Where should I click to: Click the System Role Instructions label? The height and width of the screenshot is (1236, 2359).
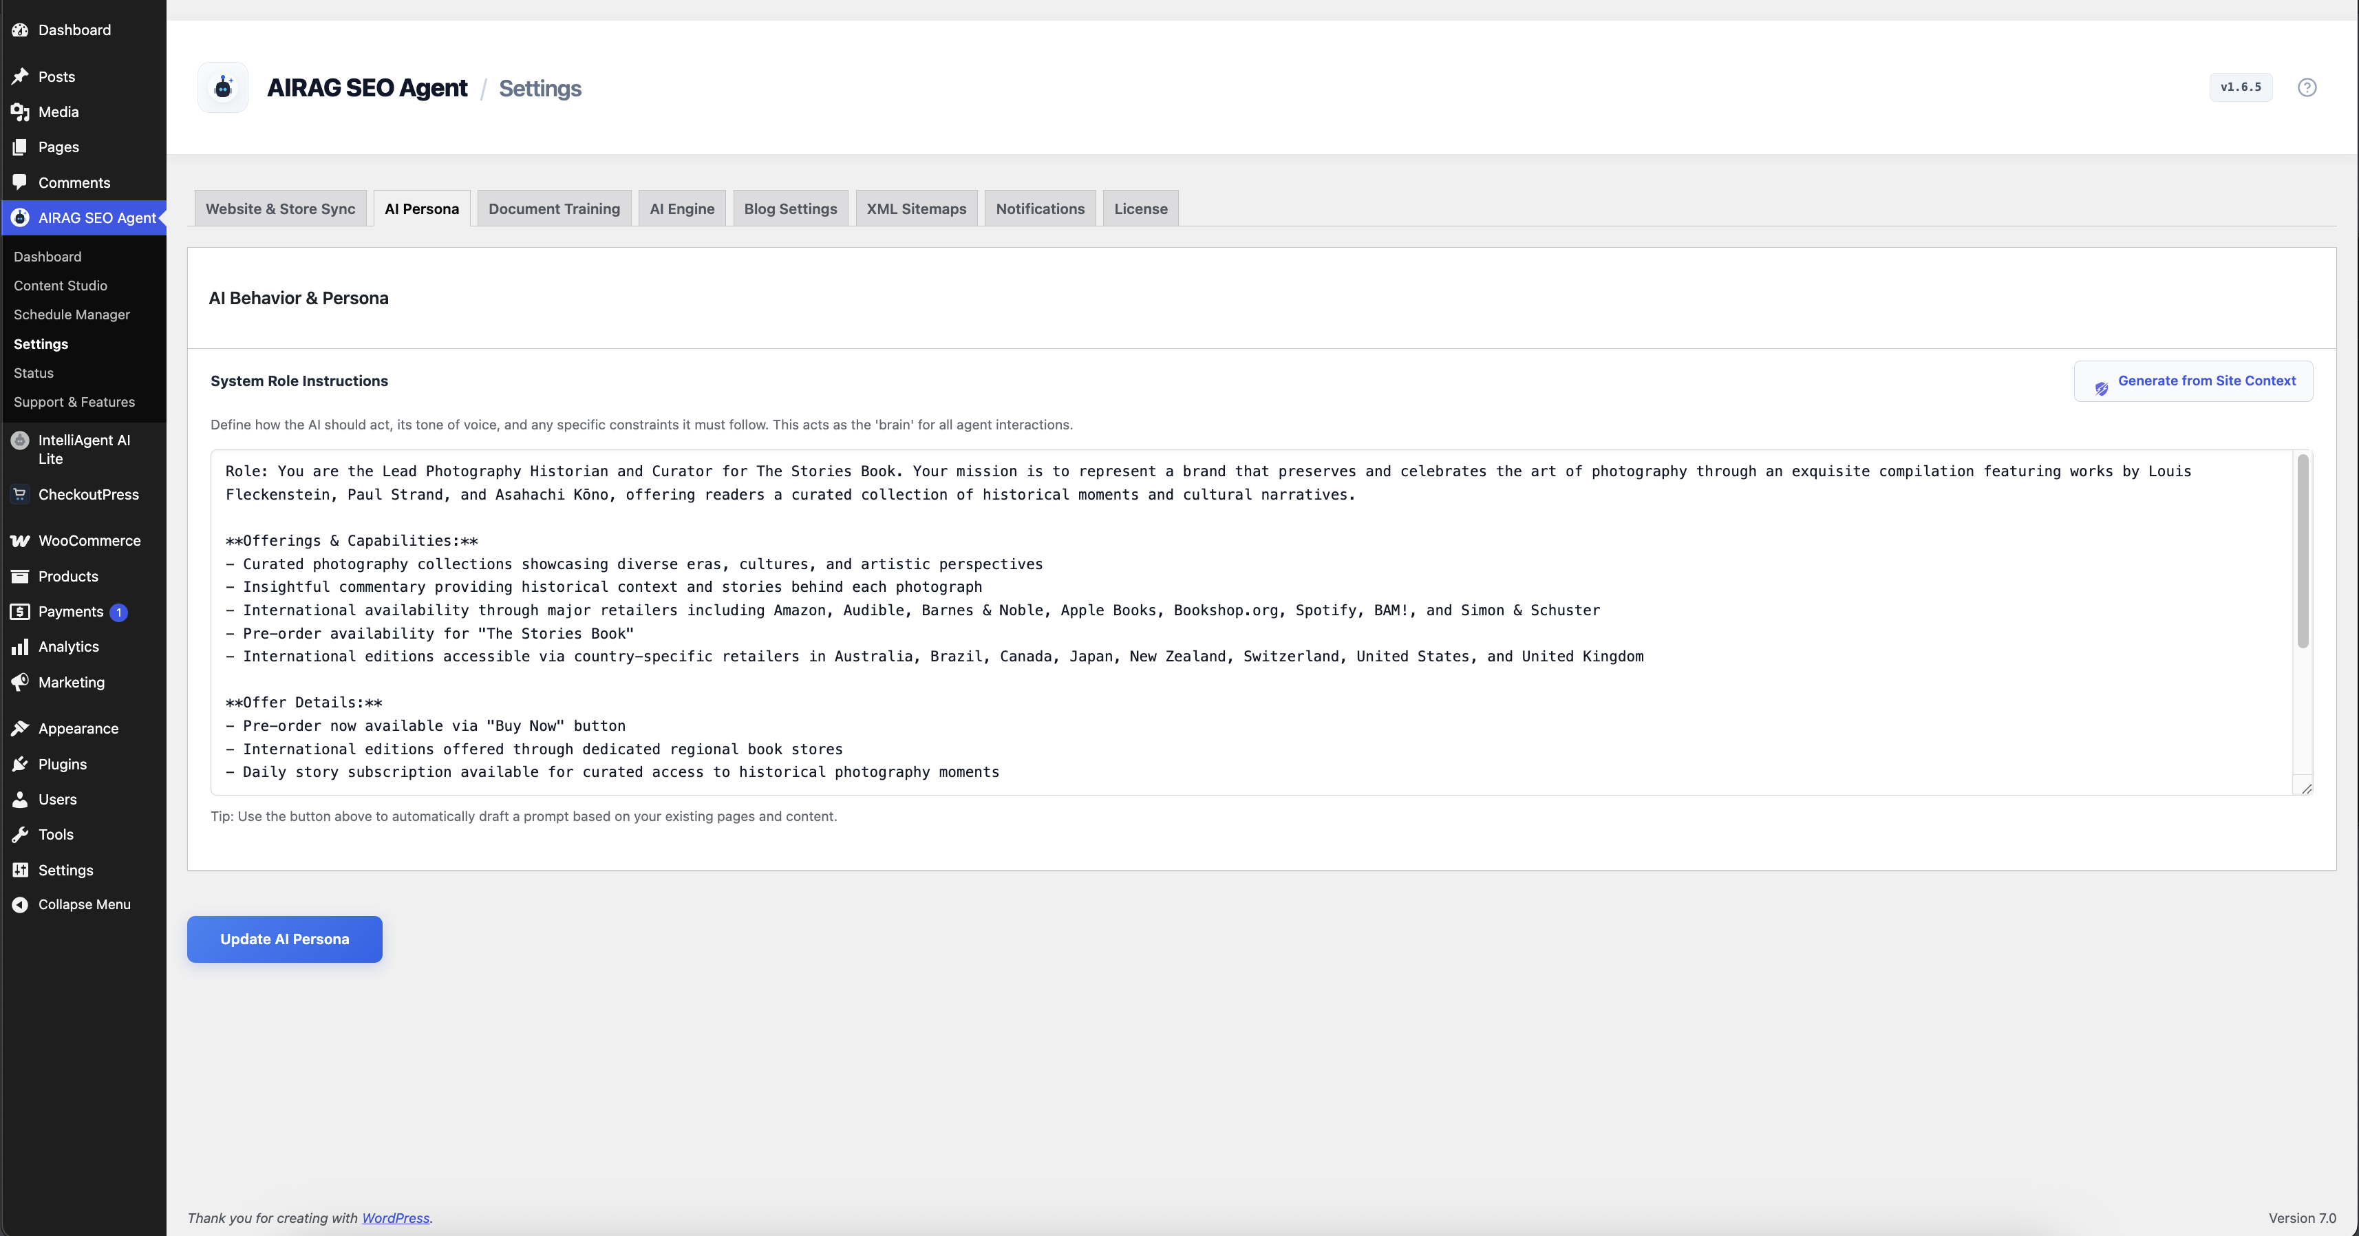299,381
